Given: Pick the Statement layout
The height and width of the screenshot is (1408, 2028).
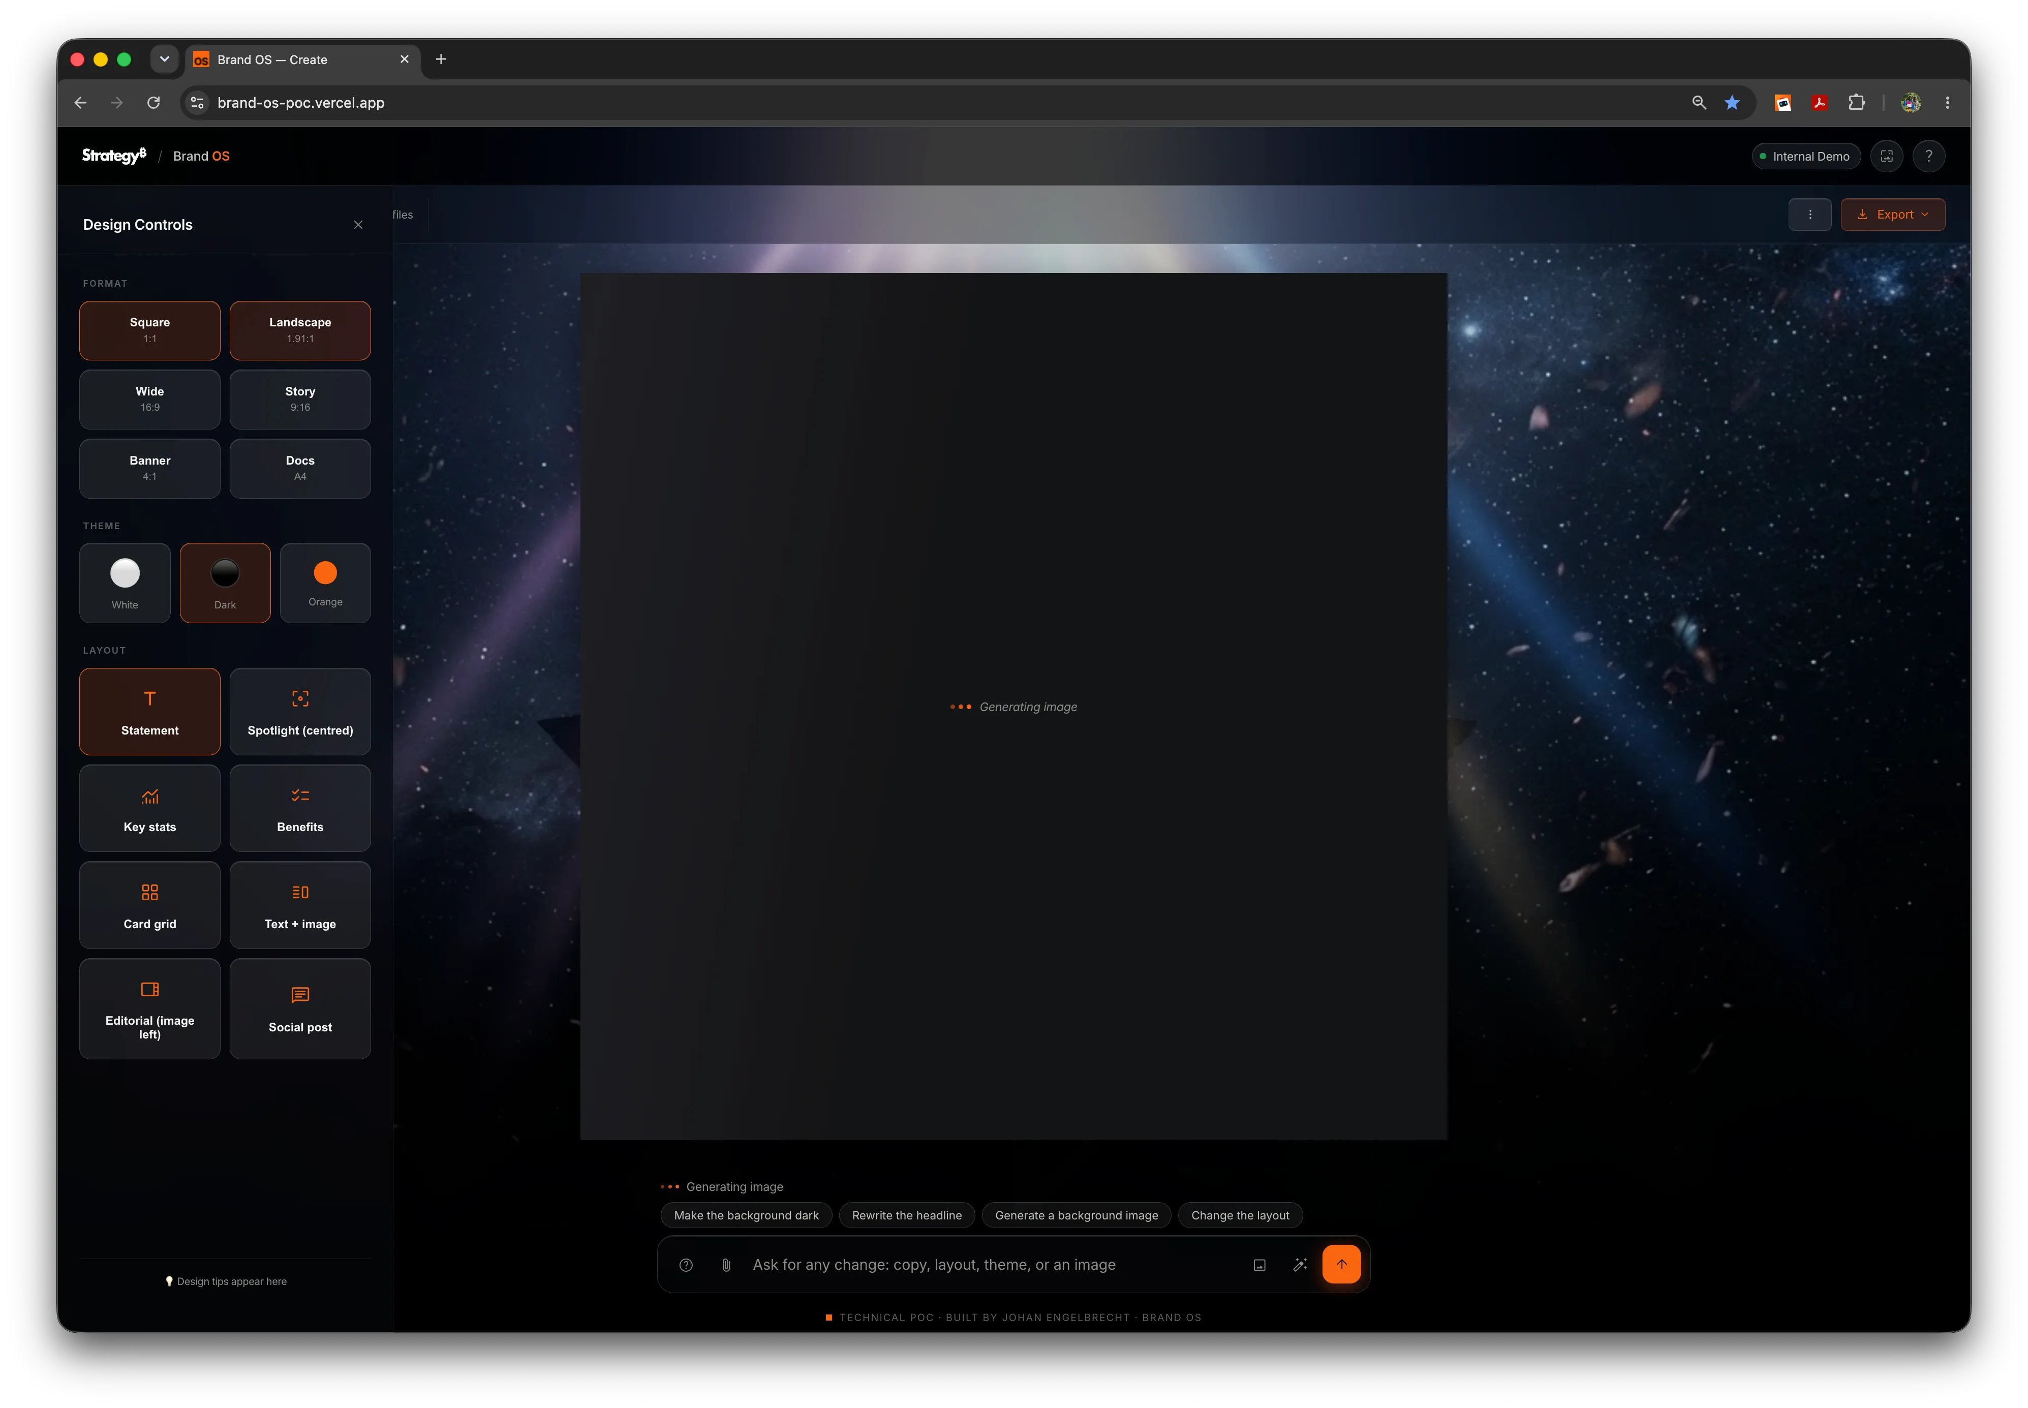Looking at the screenshot, I should tap(150, 711).
